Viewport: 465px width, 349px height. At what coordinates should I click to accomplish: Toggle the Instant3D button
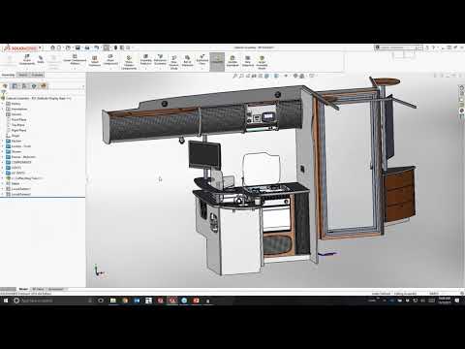tap(217, 61)
